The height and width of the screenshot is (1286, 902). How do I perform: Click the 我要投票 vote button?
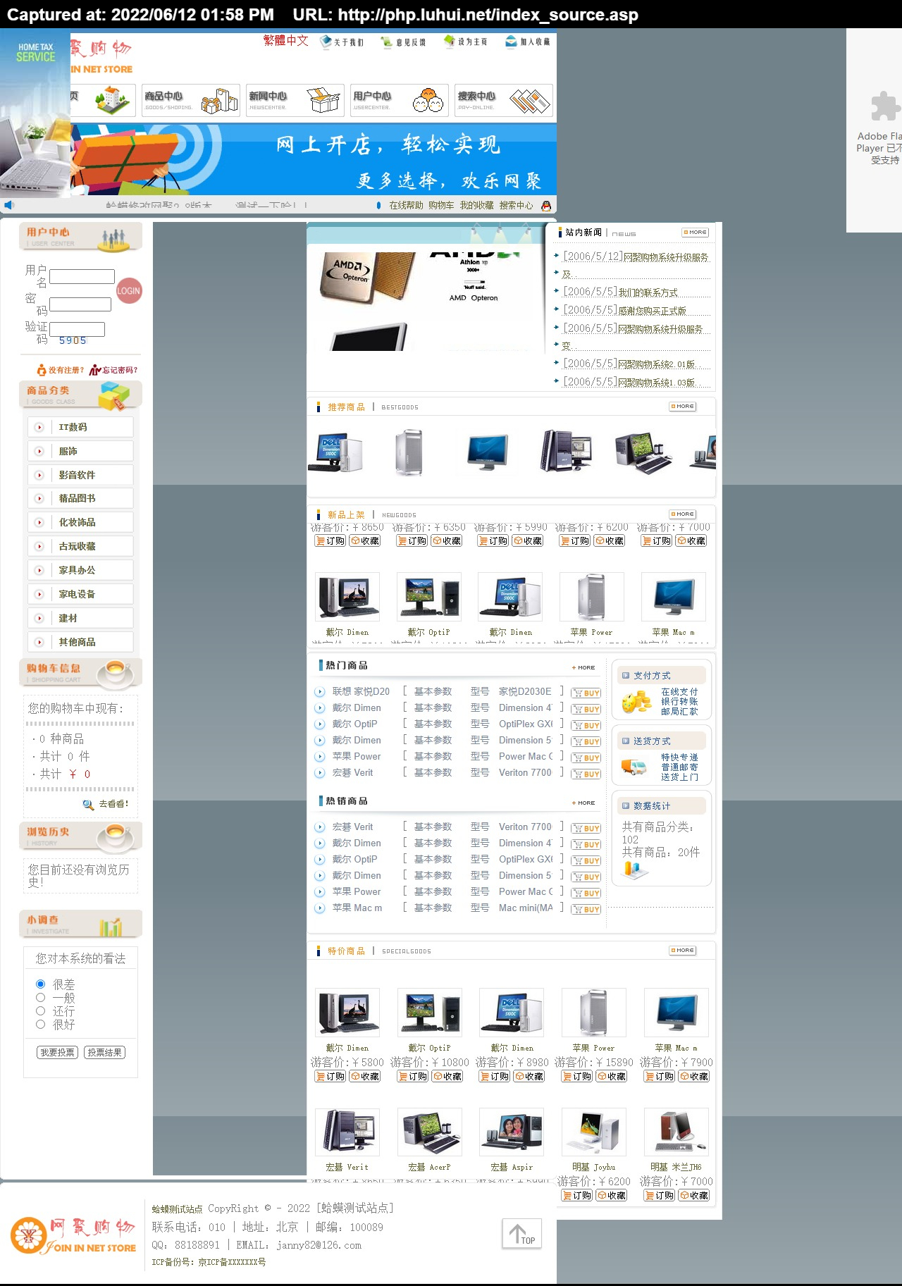click(57, 1052)
